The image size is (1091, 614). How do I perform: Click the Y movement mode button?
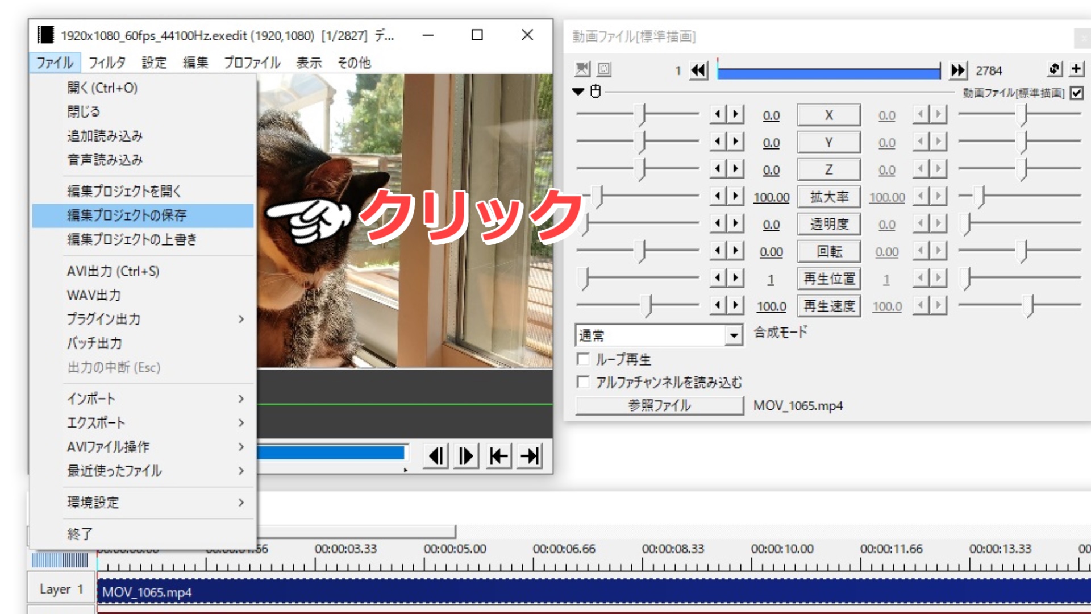point(829,142)
